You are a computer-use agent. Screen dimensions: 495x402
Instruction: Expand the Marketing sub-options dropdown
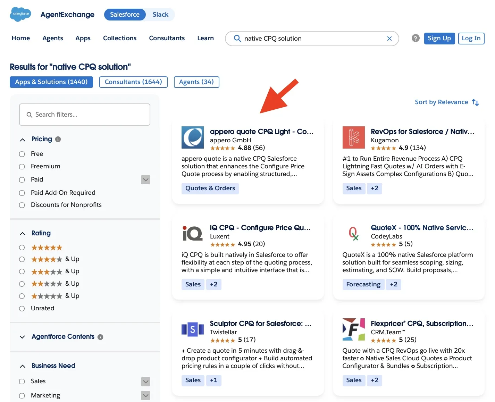point(146,395)
